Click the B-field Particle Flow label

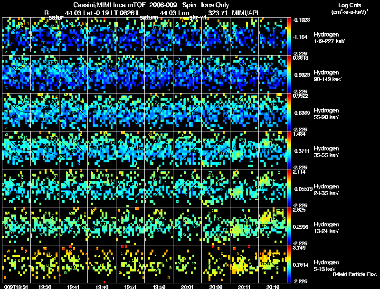coord(355,274)
